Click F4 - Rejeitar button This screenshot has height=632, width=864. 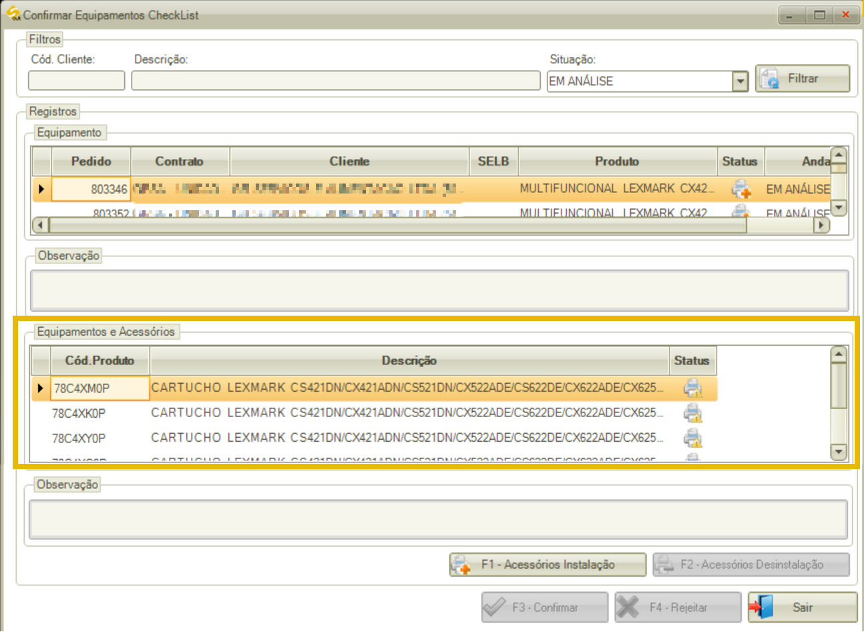(678, 607)
